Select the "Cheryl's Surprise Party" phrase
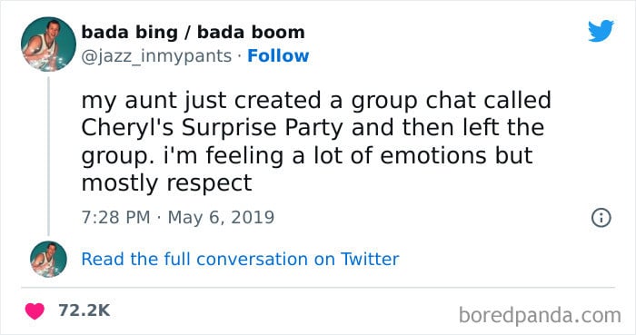Viewport: 636px width, 335px height. tap(213, 128)
